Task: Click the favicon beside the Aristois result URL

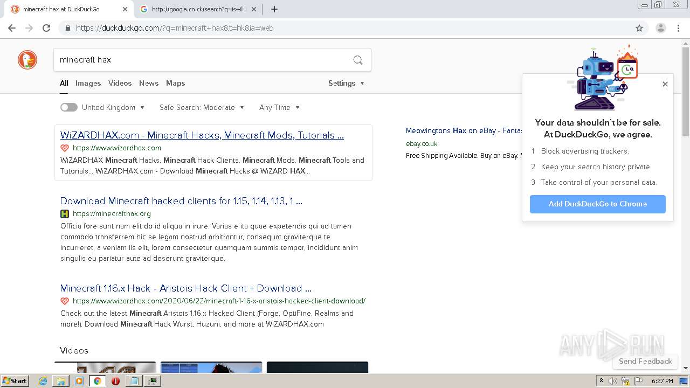Action: 65,301
